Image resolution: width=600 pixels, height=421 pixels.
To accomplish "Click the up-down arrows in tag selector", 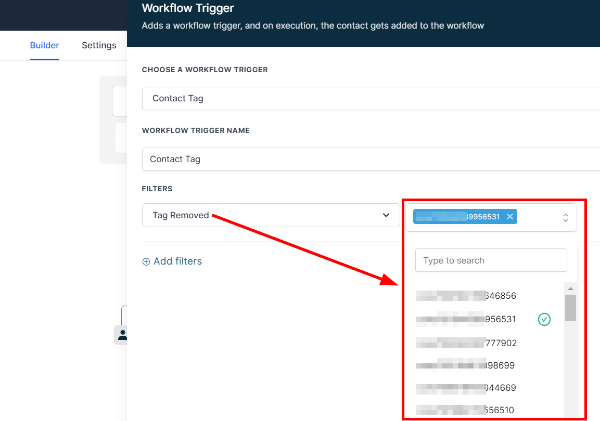I will tap(566, 218).
